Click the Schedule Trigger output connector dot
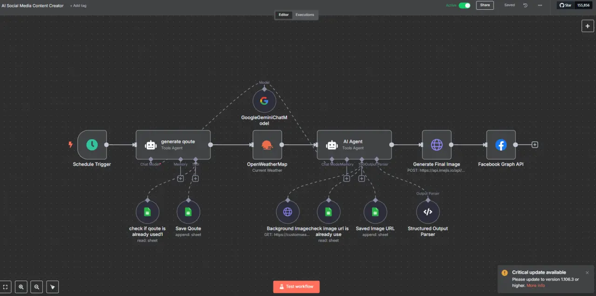The image size is (596, 296). point(106,145)
